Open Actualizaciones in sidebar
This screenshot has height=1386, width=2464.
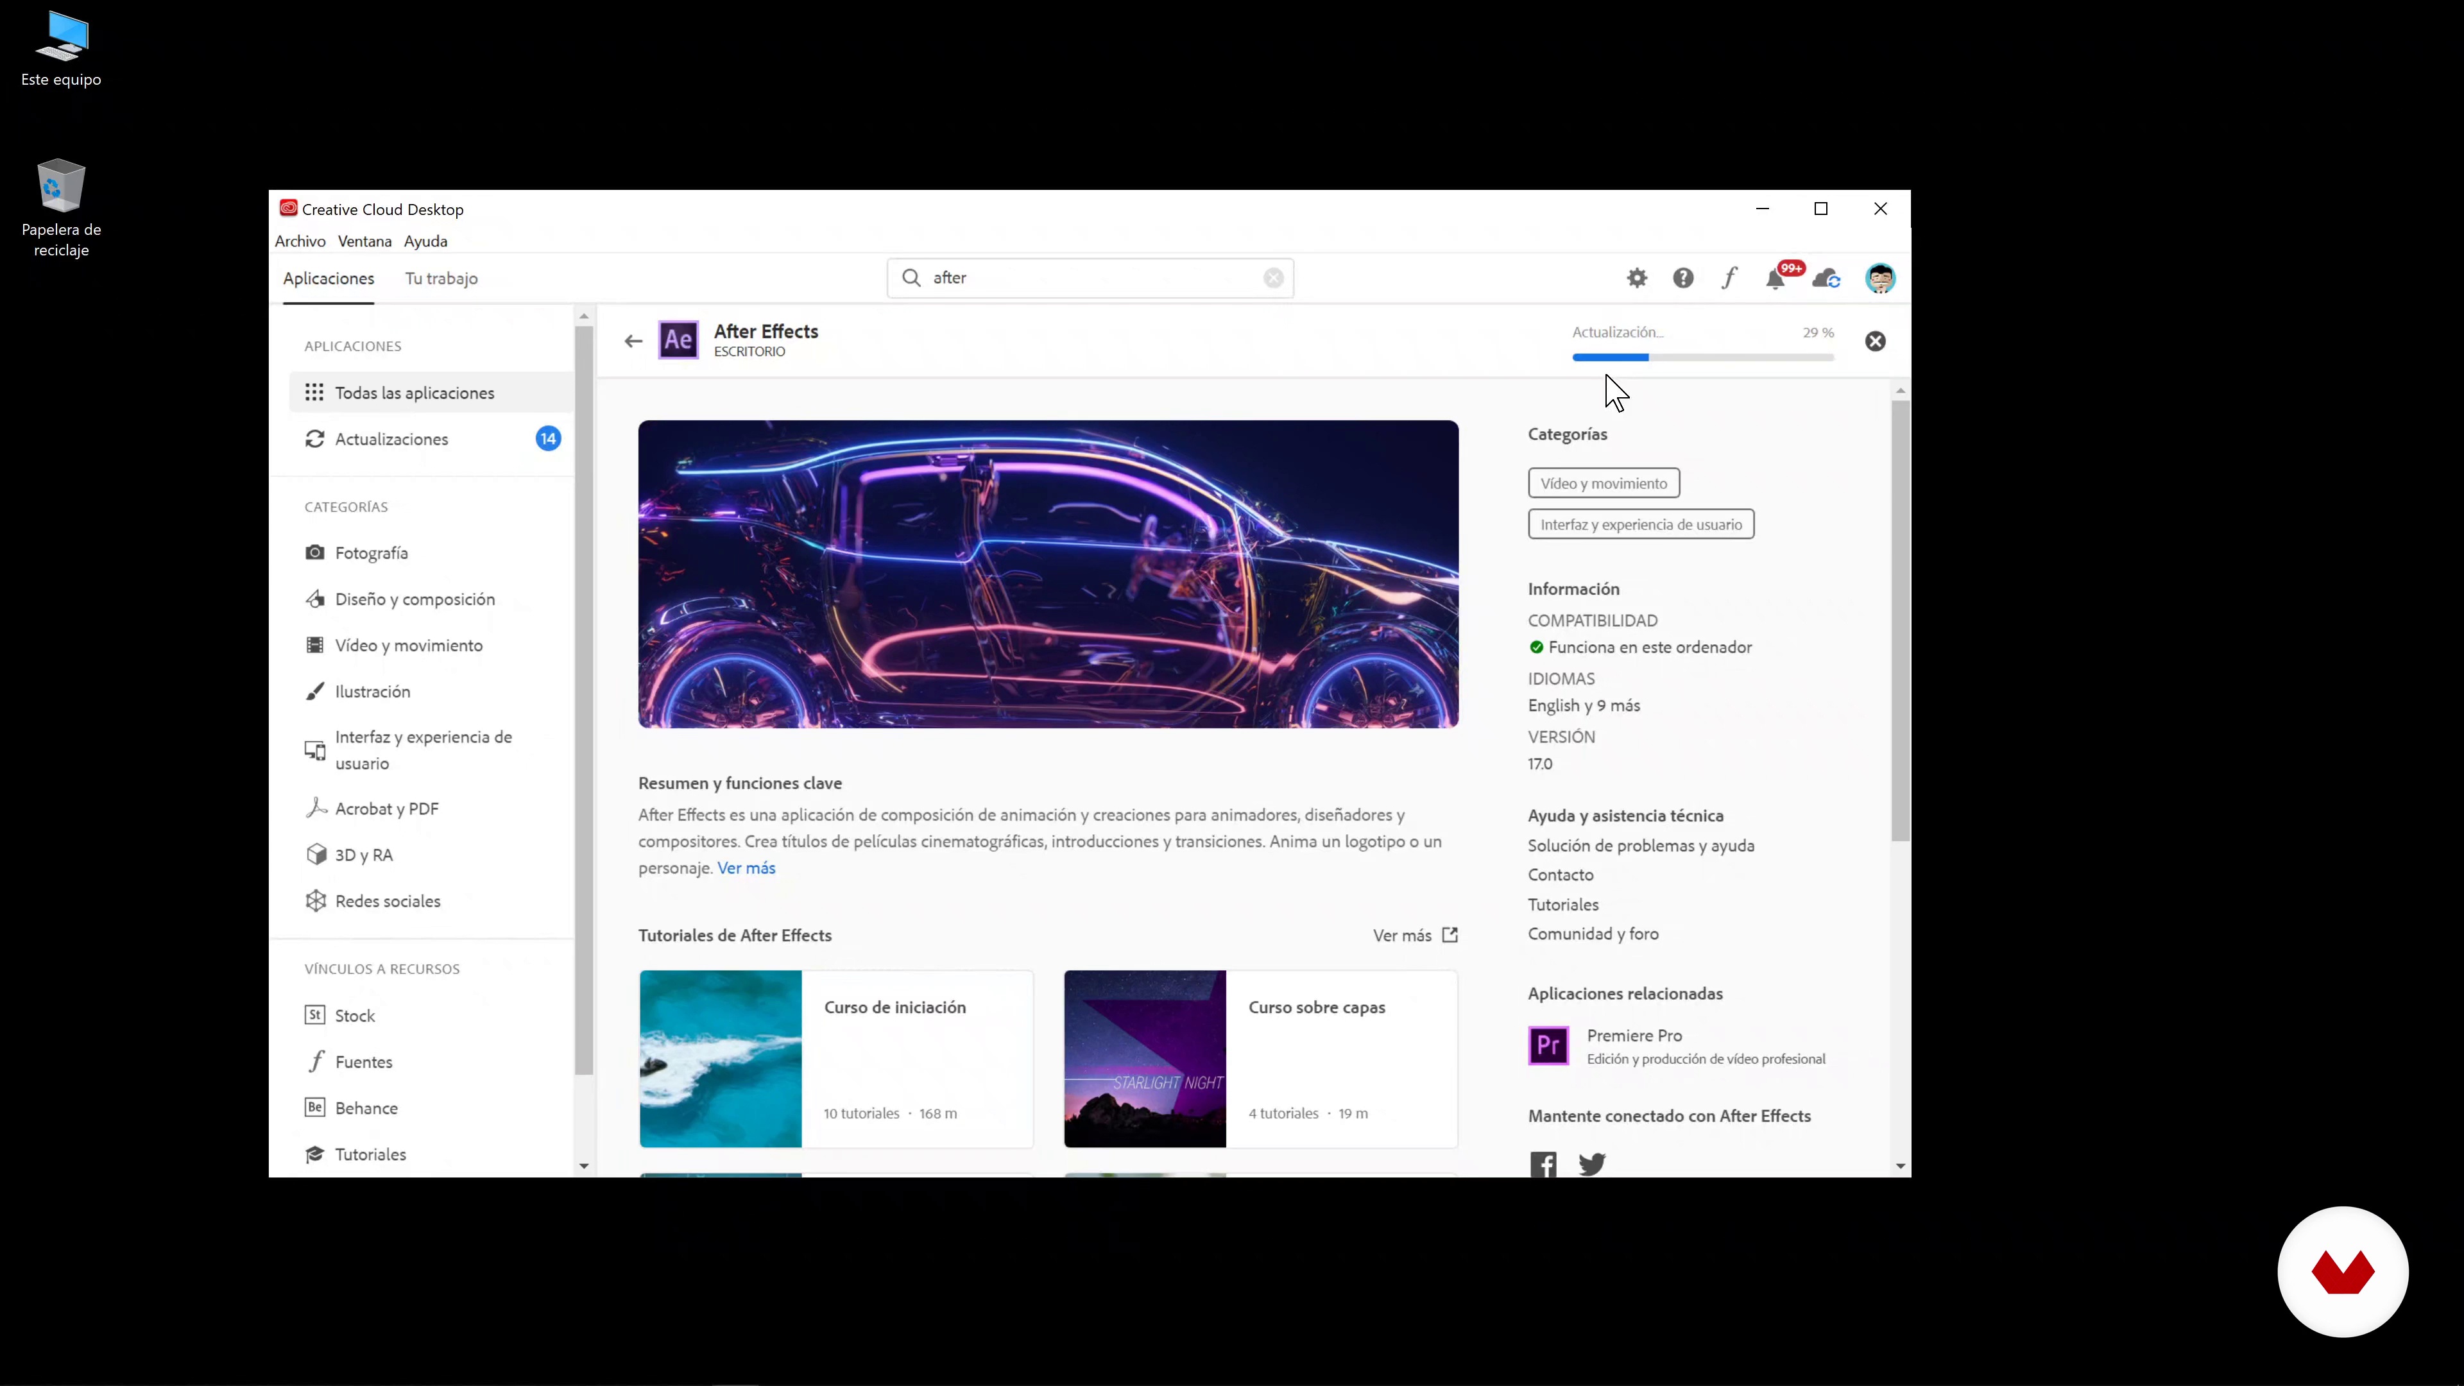click(431, 439)
